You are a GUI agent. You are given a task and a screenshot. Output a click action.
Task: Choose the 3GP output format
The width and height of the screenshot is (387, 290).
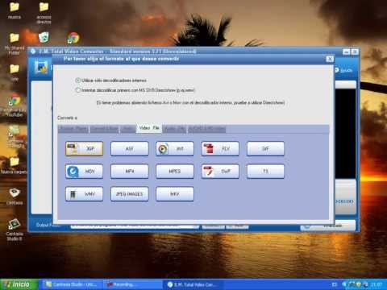(x=84, y=148)
